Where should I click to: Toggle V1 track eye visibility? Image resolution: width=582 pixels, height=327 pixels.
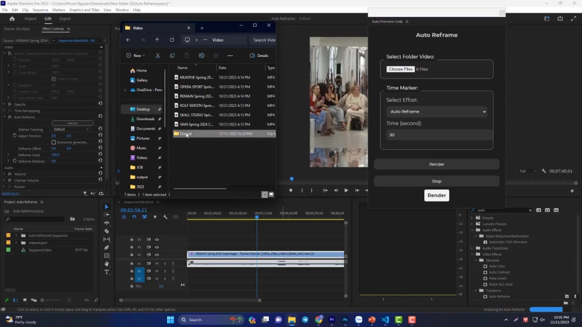[157, 255]
